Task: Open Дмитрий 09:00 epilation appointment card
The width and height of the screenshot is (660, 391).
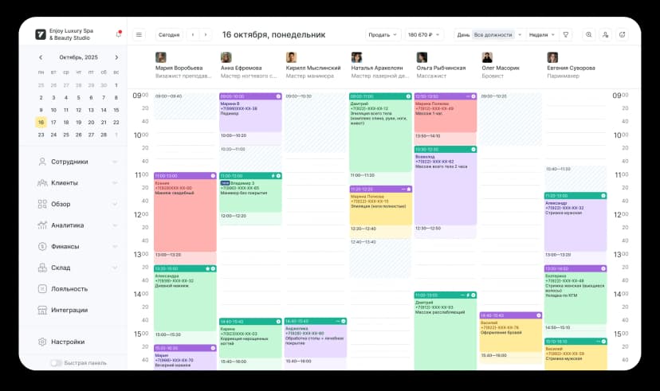Action: [x=380, y=132]
